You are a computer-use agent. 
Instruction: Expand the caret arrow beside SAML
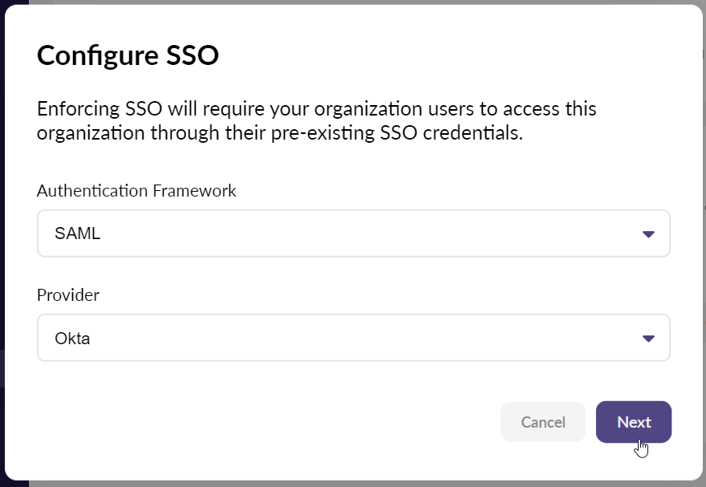pyautogui.click(x=648, y=234)
